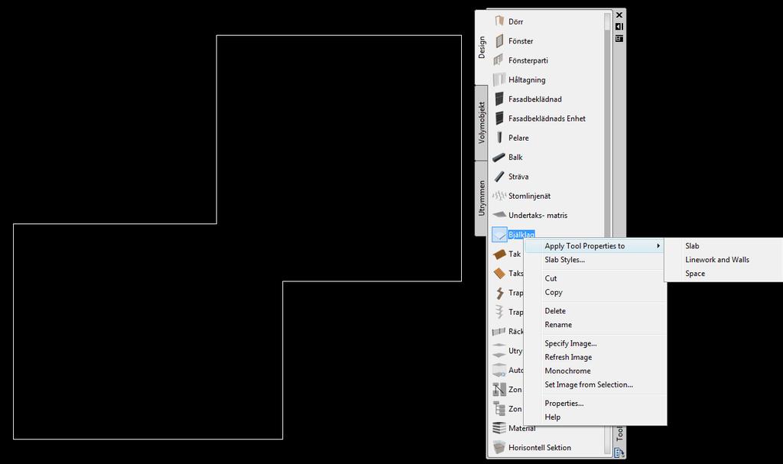Pick the Håltagning opening tool icon
Image resolution: width=783 pixels, height=464 pixels.
[499, 79]
